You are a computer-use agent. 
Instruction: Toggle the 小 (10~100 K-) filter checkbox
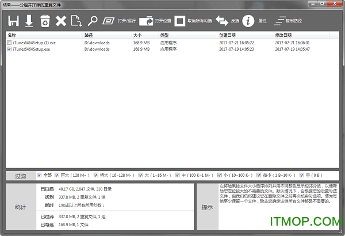coord(220,175)
